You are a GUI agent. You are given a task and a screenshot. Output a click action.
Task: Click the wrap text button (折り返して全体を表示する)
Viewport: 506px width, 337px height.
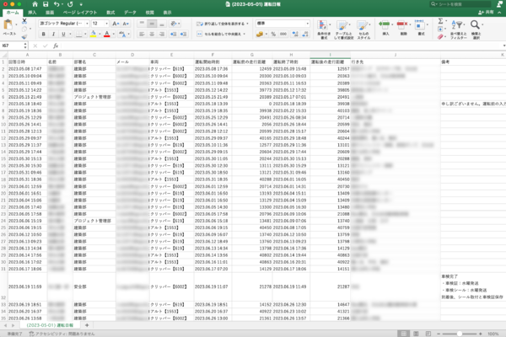point(222,24)
